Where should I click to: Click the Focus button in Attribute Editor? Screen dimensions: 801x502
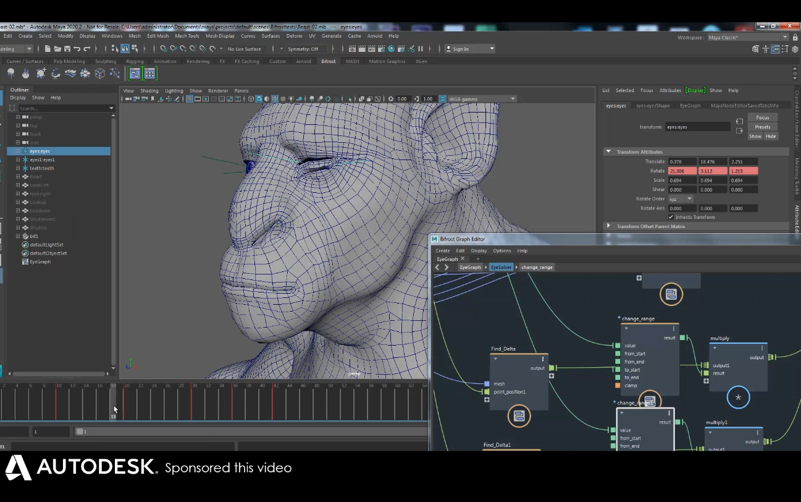pos(763,117)
